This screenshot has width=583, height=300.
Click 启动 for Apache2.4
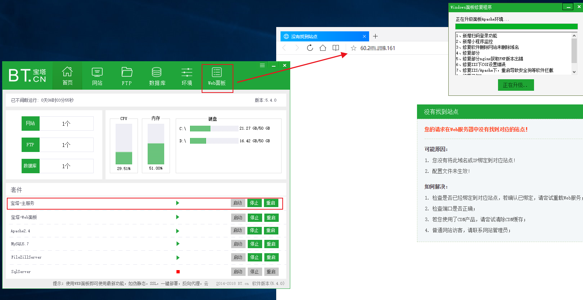click(x=238, y=230)
